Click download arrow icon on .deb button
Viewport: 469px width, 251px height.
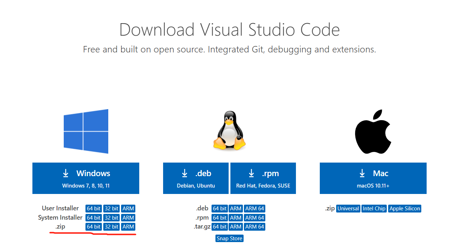pyautogui.click(x=184, y=173)
